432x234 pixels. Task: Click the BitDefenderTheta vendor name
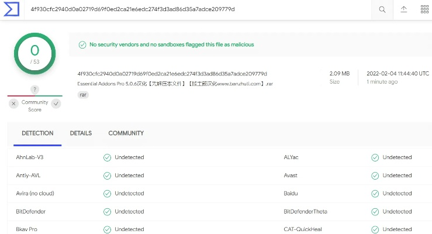tap(305, 211)
